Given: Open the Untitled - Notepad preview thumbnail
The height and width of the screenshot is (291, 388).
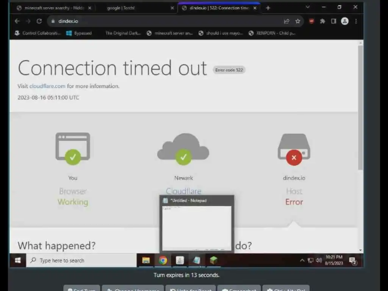Looking at the screenshot, I should (x=197, y=228).
